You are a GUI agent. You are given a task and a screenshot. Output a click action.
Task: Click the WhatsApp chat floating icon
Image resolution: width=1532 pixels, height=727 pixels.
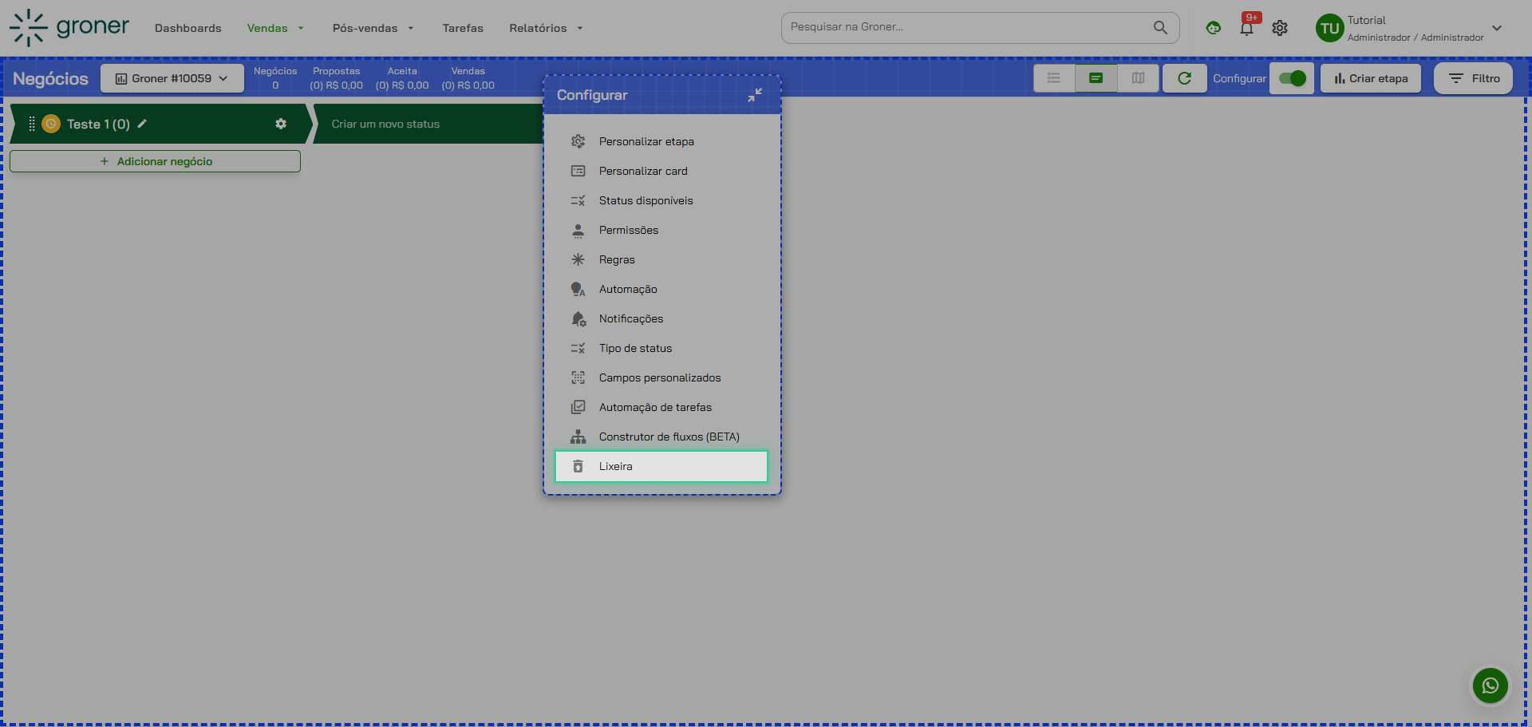point(1490,686)
